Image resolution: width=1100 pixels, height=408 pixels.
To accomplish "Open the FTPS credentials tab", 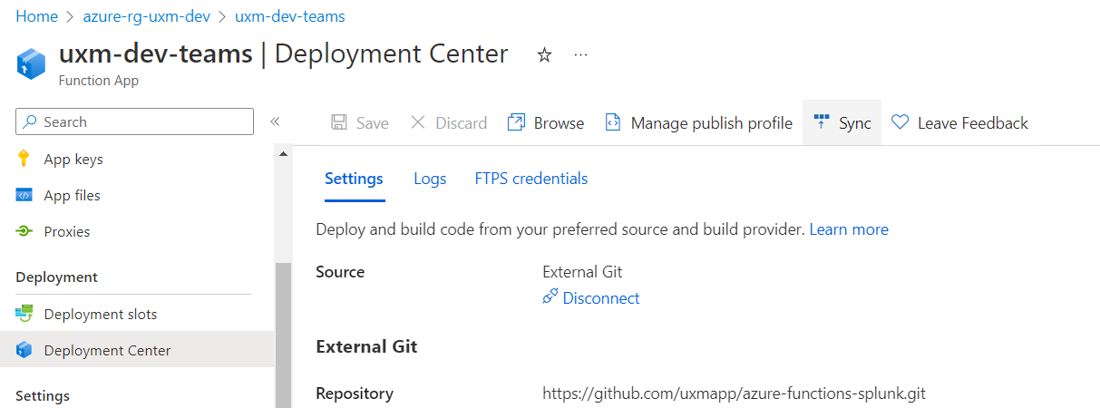I will [531, 179].
